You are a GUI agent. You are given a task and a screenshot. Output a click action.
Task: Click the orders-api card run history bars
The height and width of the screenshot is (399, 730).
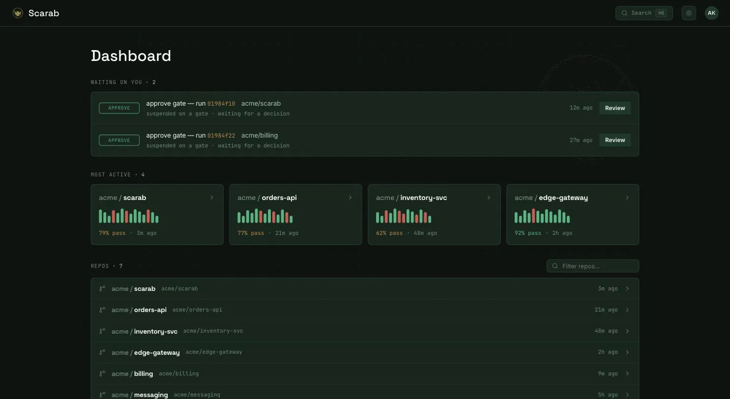(x=265, y=216)
